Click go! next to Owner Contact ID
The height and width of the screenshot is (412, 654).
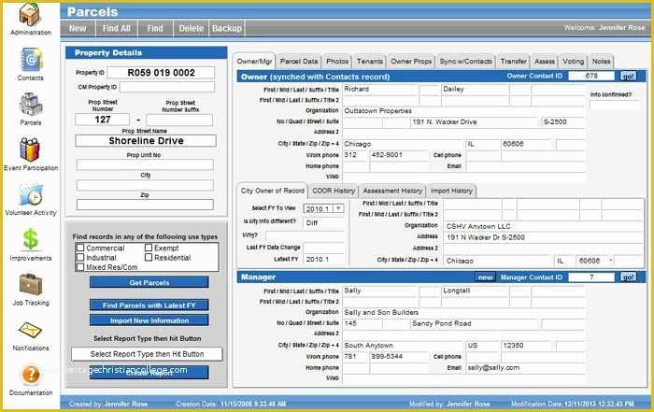point(628,76)
